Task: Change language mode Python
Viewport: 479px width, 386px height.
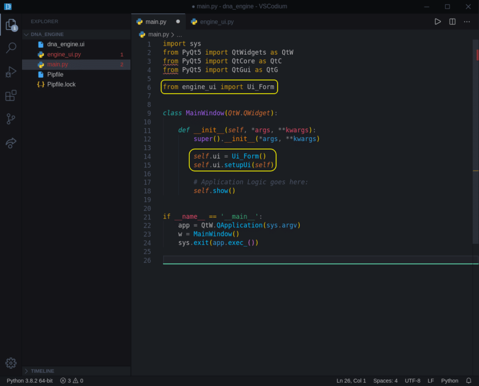Action: pos(449,381)
